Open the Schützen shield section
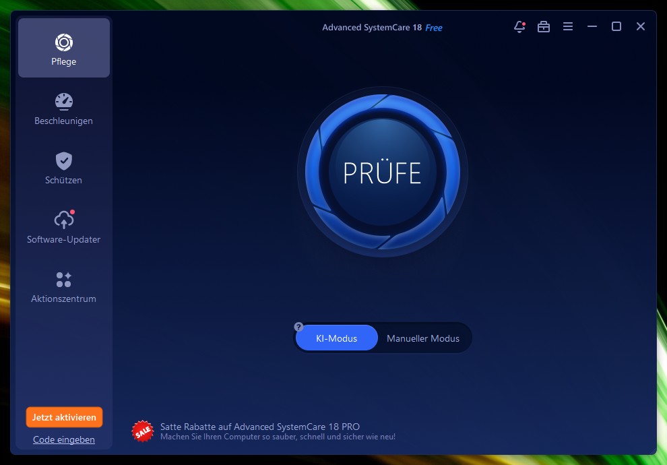Screen dimensions: 667x465 pyautogui.click(x=64, y=168)
